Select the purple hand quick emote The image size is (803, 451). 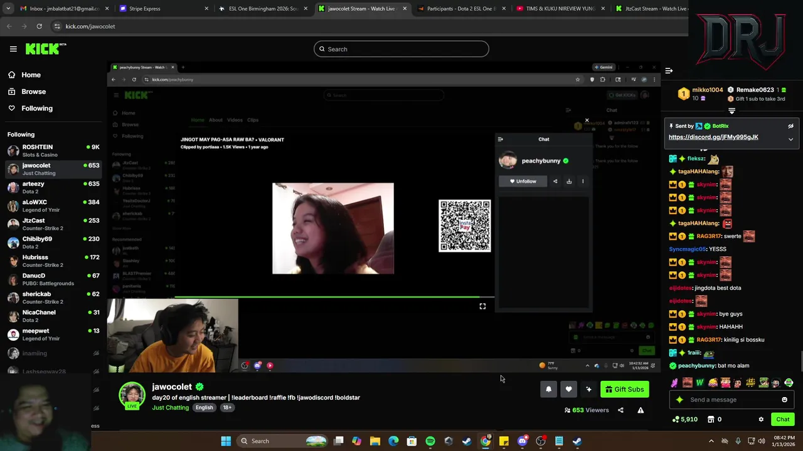pos(675,383)
